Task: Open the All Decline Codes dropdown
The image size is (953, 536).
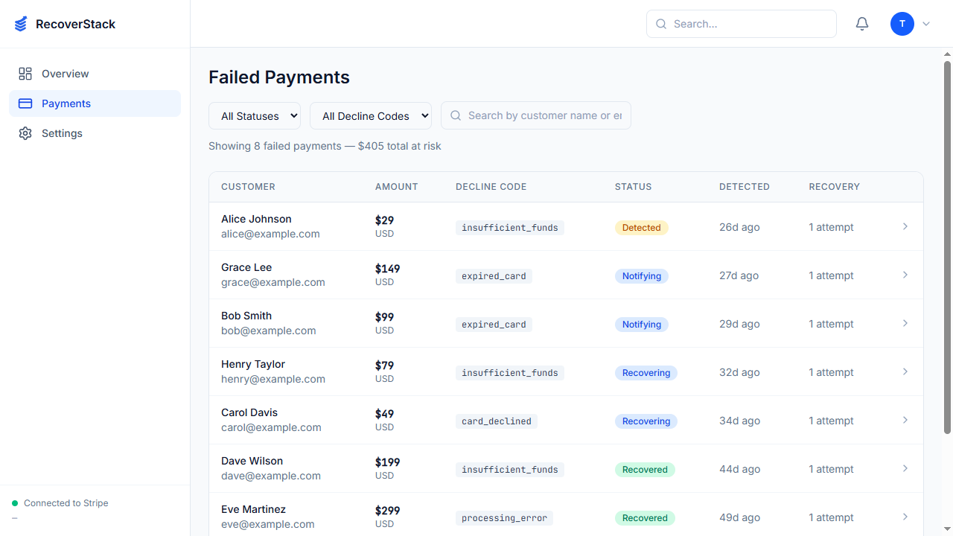Action: (x=371, y=115)
